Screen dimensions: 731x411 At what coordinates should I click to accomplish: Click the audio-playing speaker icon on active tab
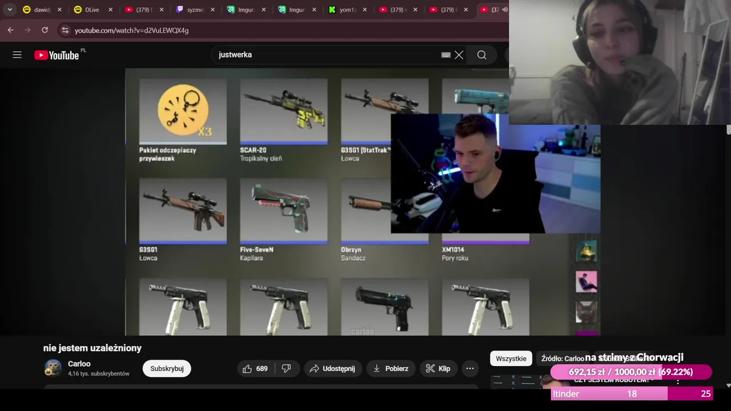click(504, 10)
